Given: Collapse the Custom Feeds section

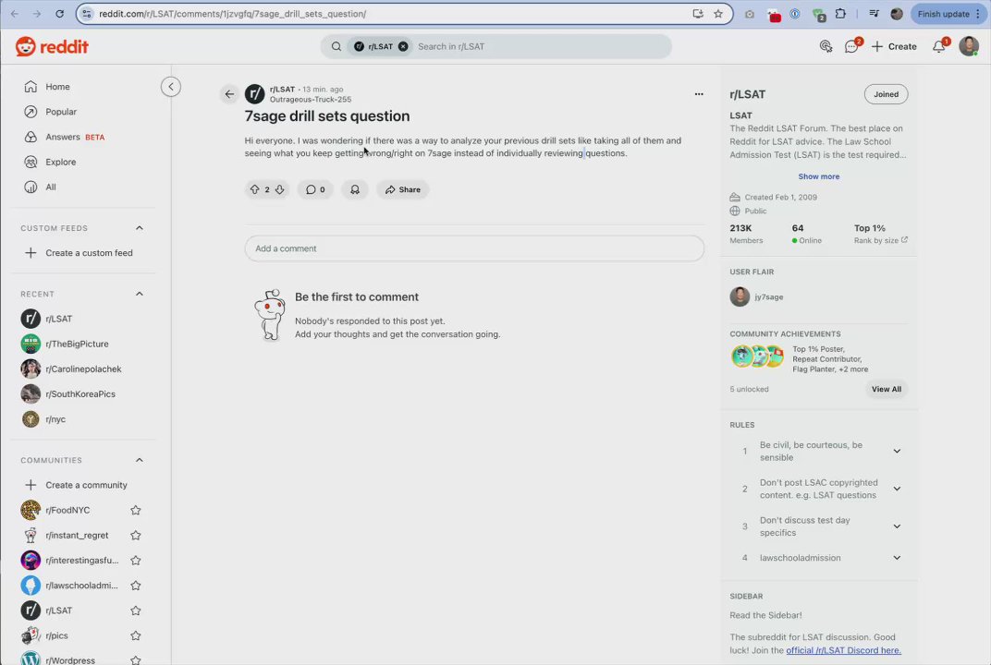Looking at the screenshot, I should tap(139, 228).
